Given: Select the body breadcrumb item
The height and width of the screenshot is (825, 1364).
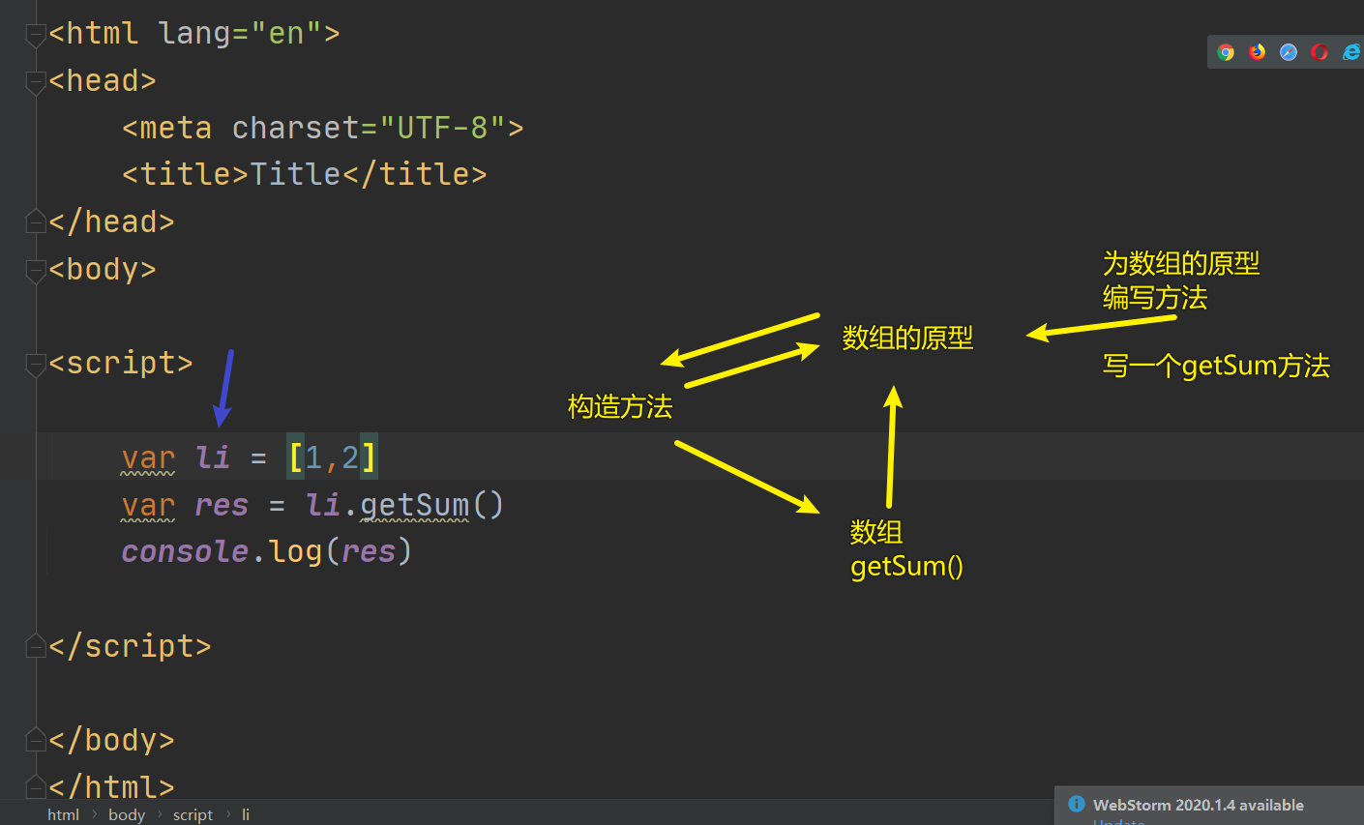Looking at the screenshot, I should coord(127,814).
